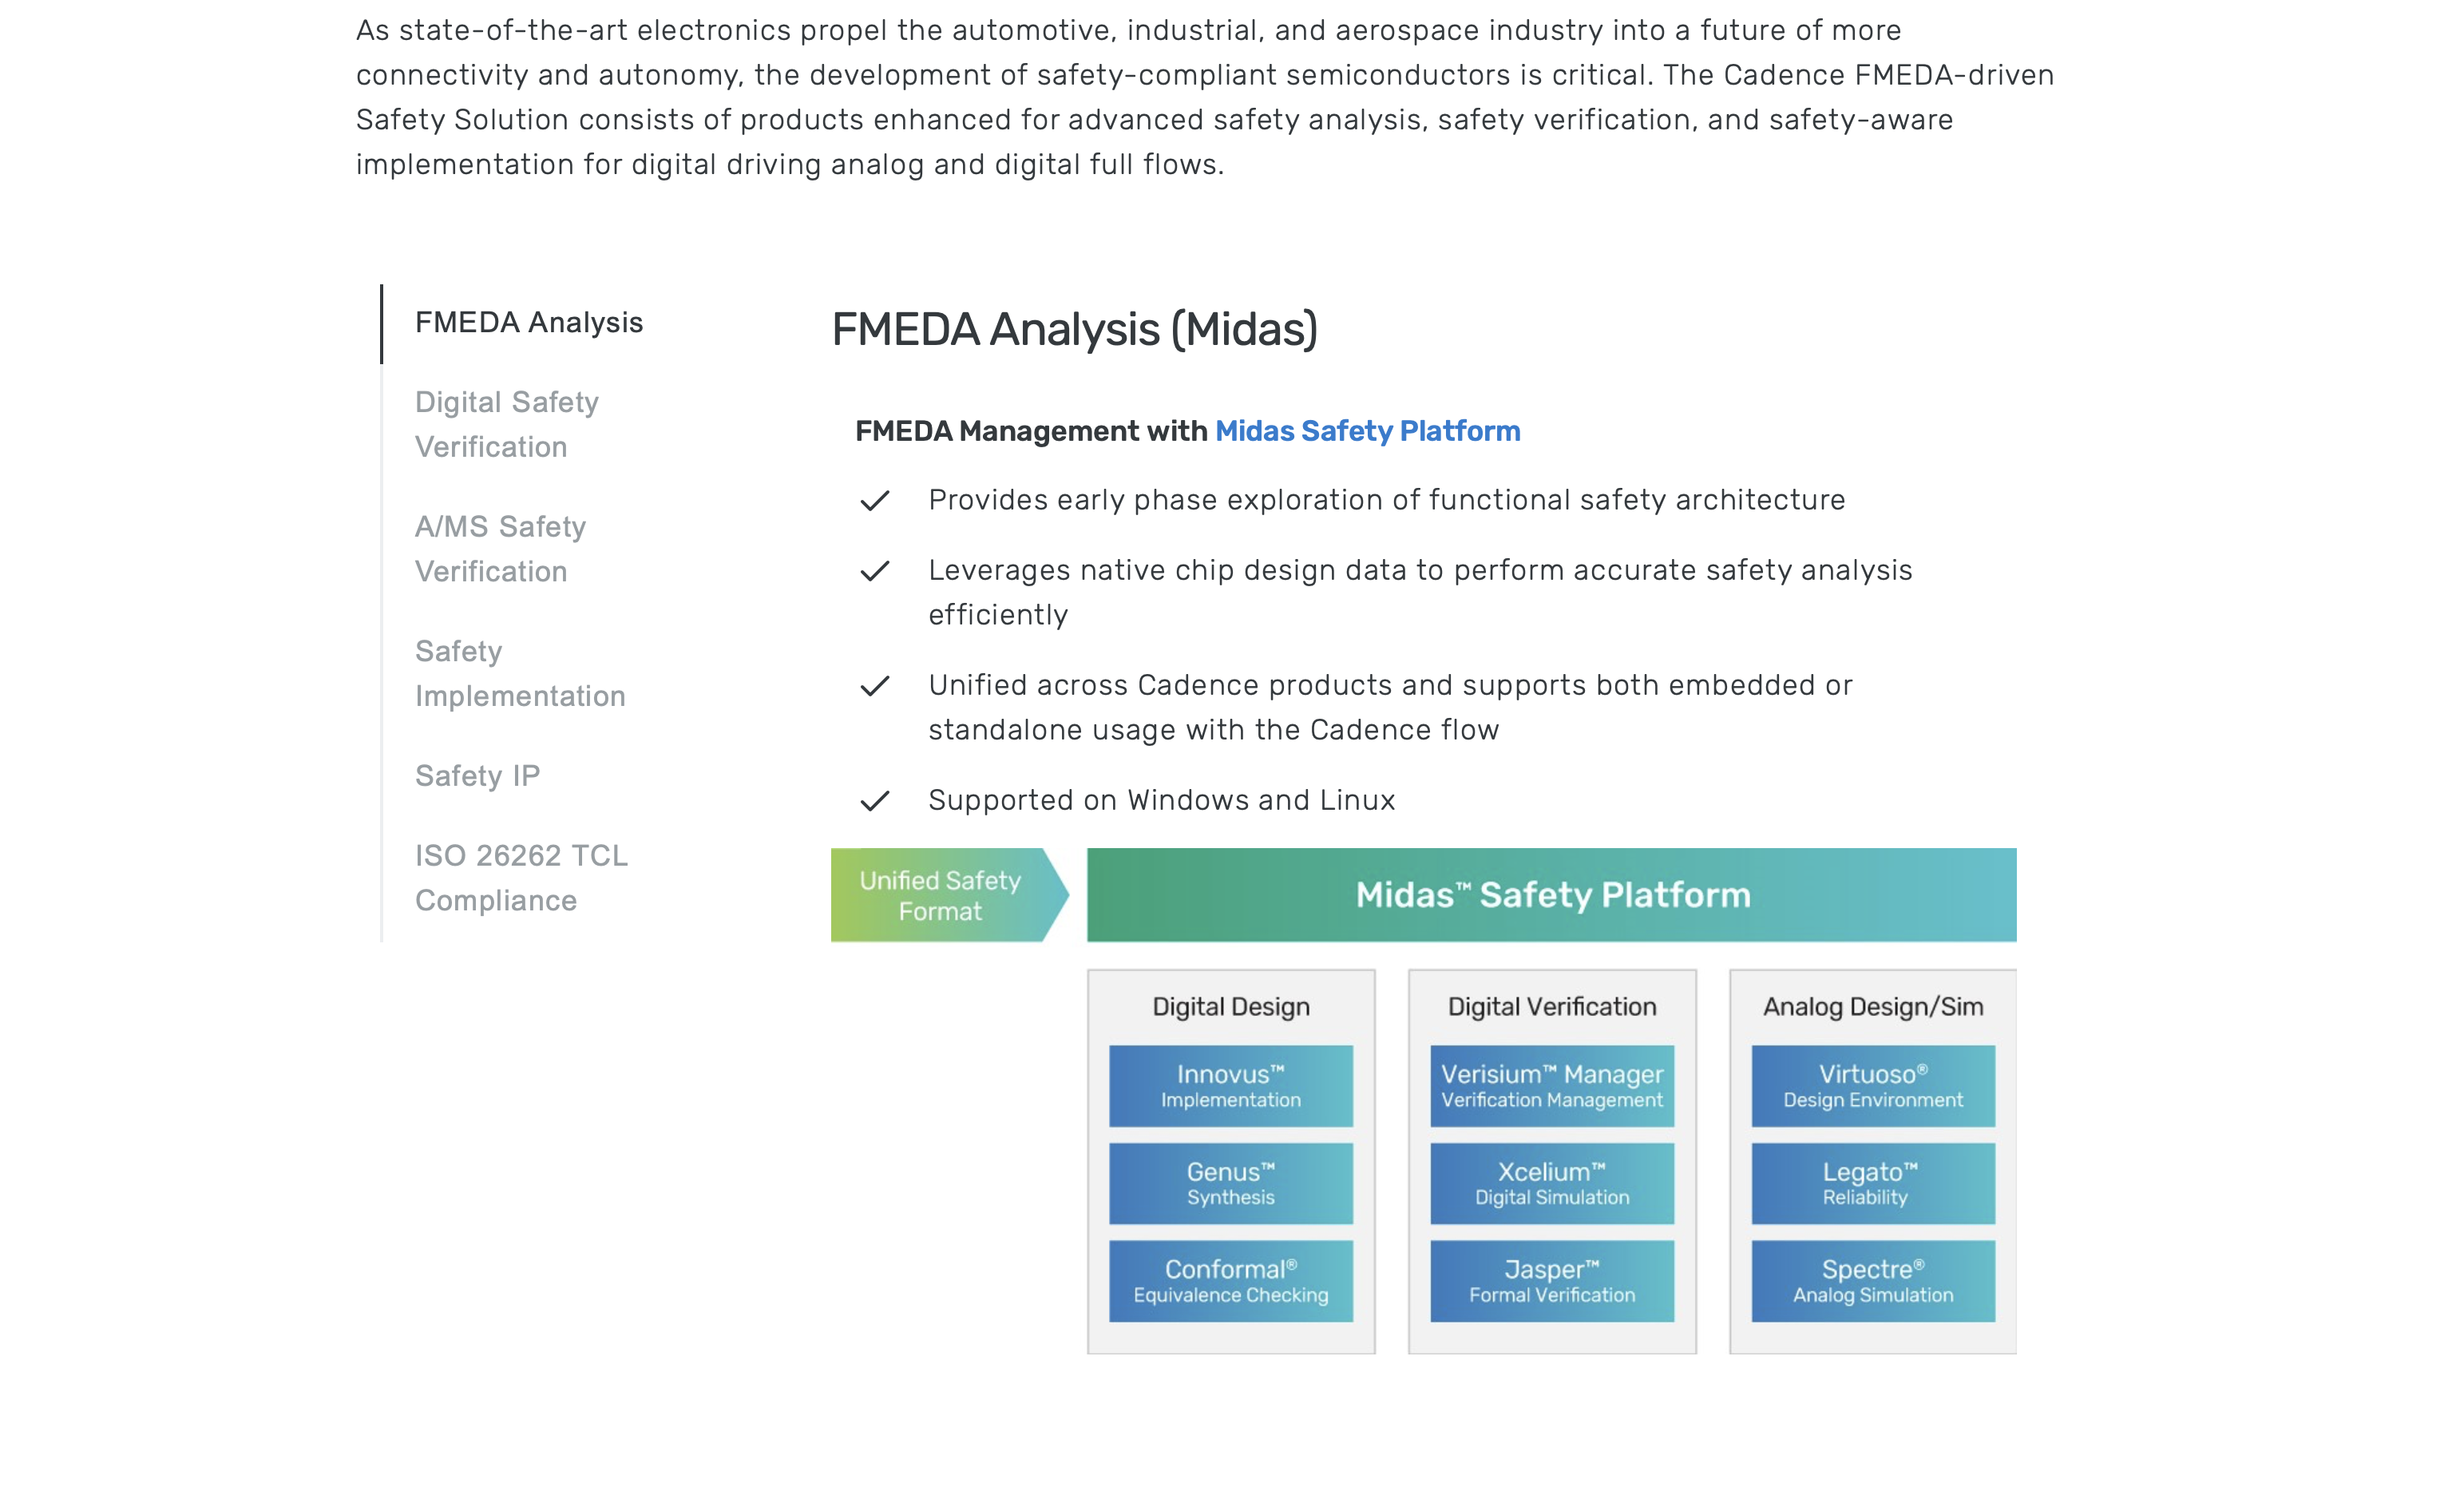Click the checkmark beside Windows and Linux
2464x1487 pixels.
(x=875, y=801)
